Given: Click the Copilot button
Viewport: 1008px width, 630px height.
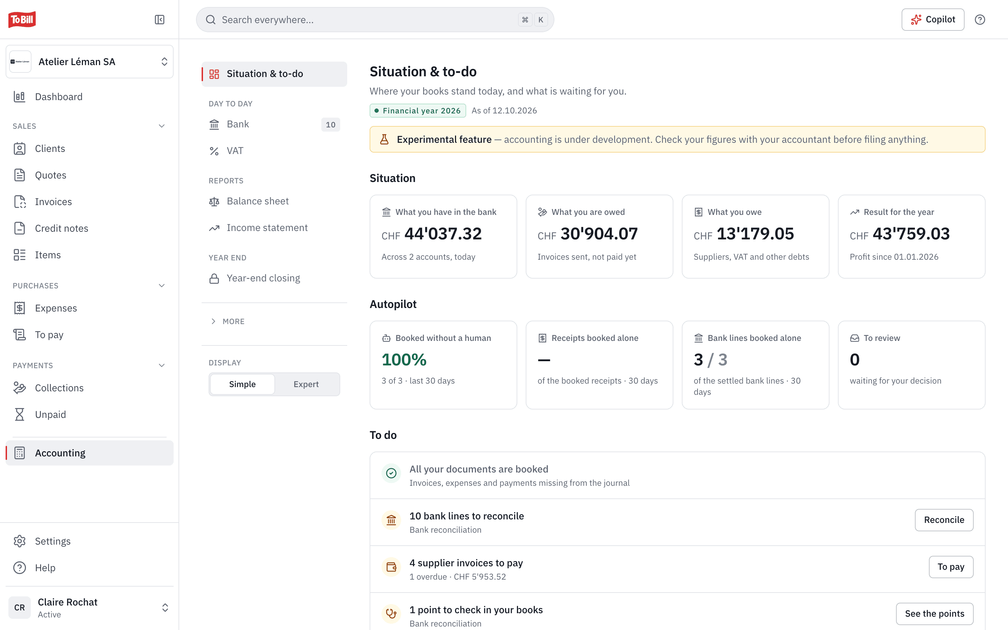Looking at the screenshot, I should (933, 20).
